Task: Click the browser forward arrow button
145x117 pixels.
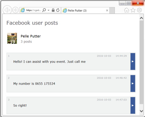Action: 15,10
